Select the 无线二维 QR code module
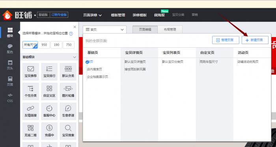The image size is (276, 147). pyautogui.click(x=31, y=131)
